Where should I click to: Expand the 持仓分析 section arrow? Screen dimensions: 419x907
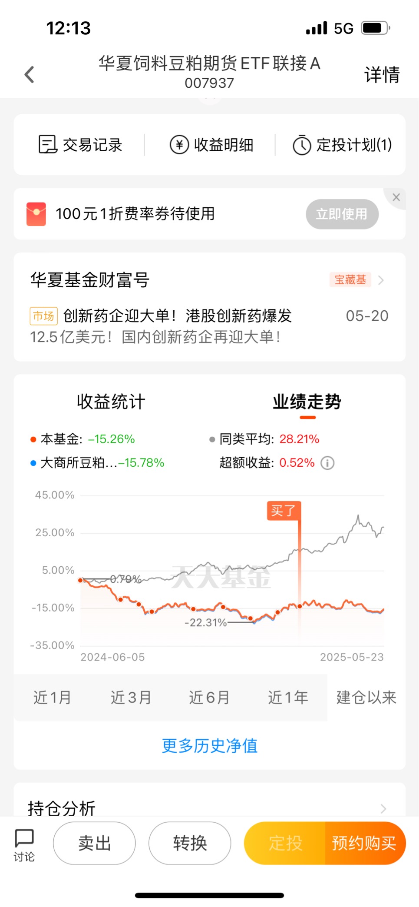(383, 808)
